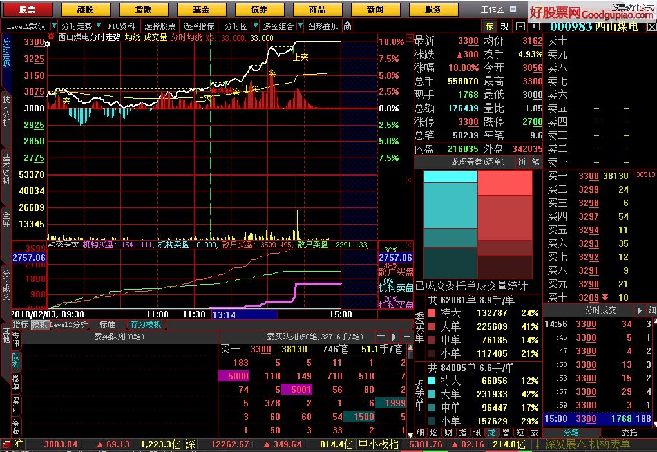The image size is (657, 452).
Task: Open the Level2分析 tab
Action: point(69,325)
